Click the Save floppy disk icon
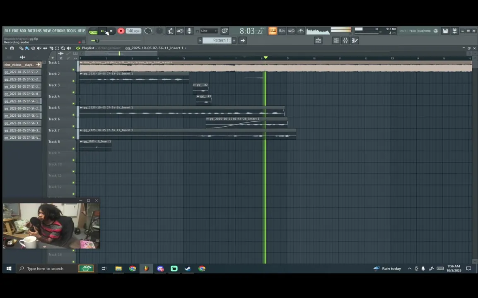This screenshot has height=298, width=478. (445, 31)
